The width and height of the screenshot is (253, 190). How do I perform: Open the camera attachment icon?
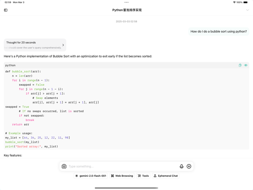coord(64,166)
